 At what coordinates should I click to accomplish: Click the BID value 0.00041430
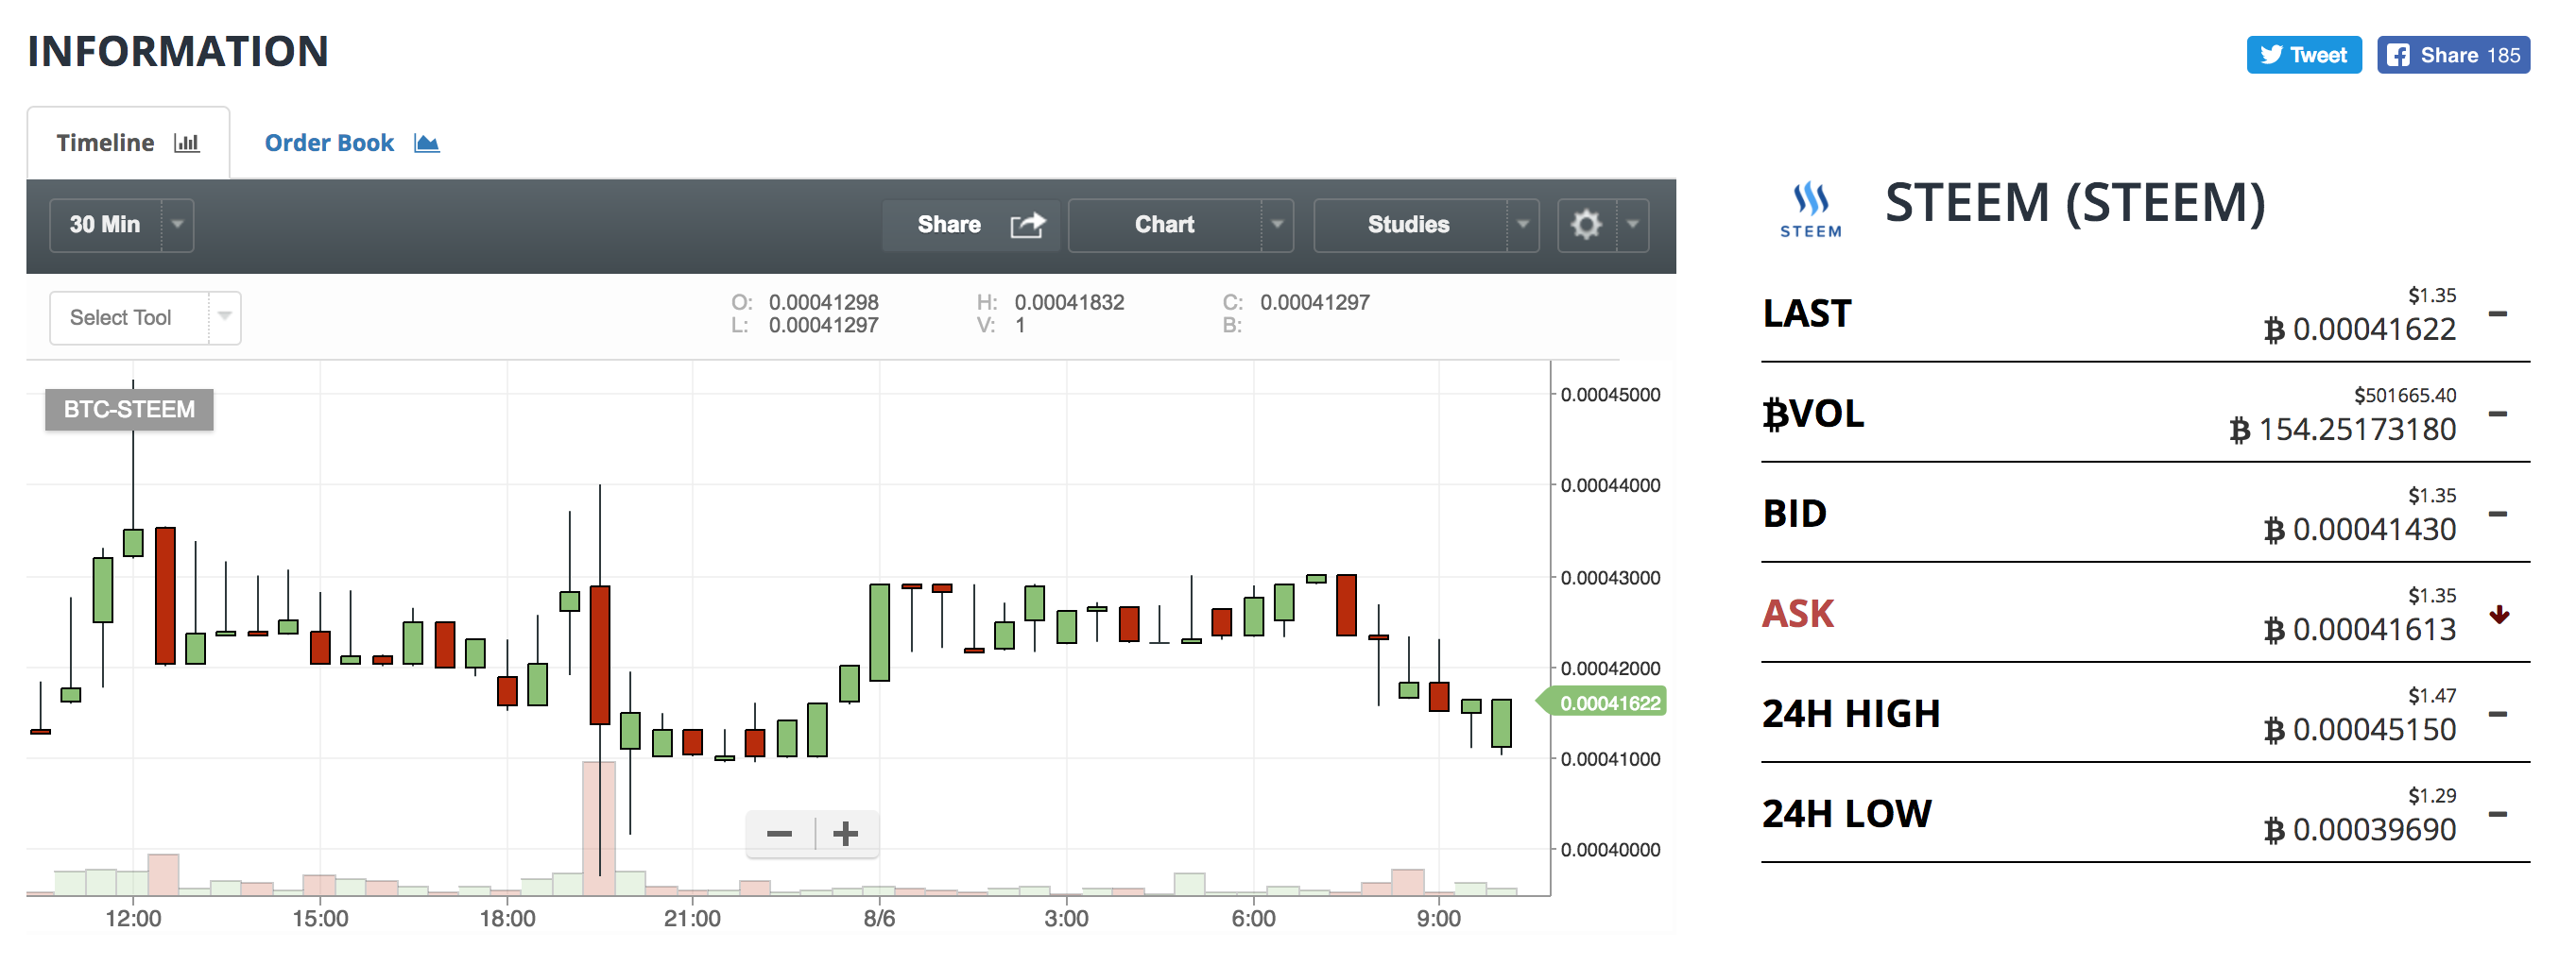pos(2360,529)
